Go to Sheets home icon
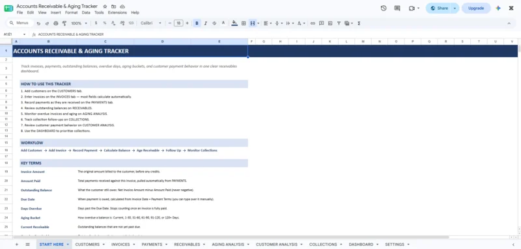The image size is (521, 249). click(x=8, y=8)
